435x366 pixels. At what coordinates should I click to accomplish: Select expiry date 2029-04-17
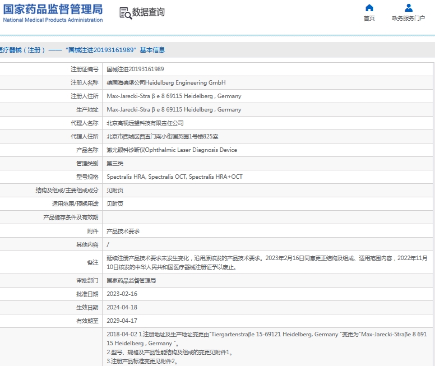[122, 321]
